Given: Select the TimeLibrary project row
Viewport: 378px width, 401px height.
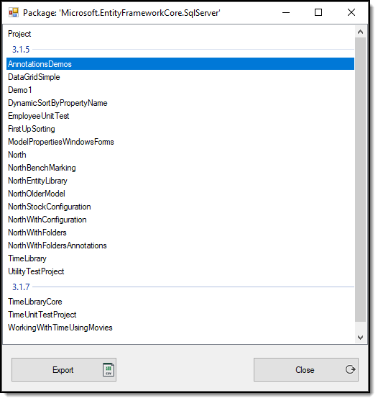Looking at the screenshot, I should coord(180,258).
